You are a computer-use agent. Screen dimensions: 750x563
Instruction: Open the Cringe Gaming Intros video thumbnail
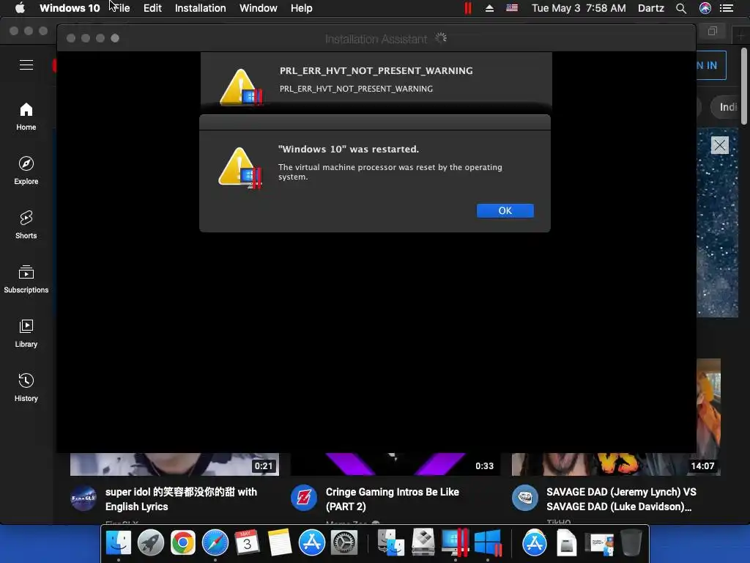[395, 464]
